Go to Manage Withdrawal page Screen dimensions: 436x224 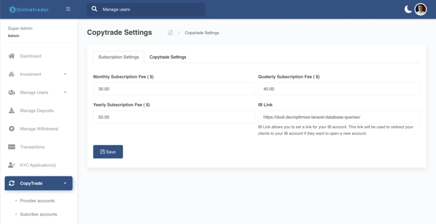tap(39, 129)
